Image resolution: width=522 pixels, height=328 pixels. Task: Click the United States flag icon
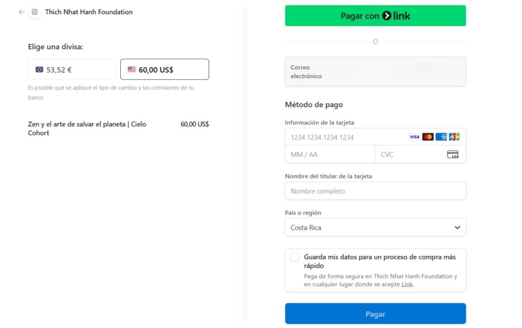[x=132, y=70]
